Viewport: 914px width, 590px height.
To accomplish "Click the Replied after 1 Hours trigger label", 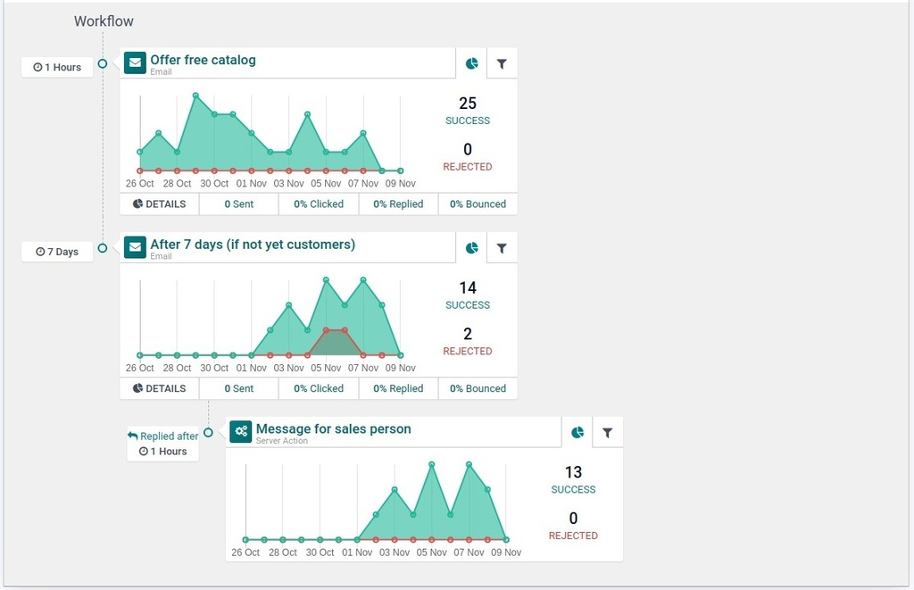I will coord(162,444).
